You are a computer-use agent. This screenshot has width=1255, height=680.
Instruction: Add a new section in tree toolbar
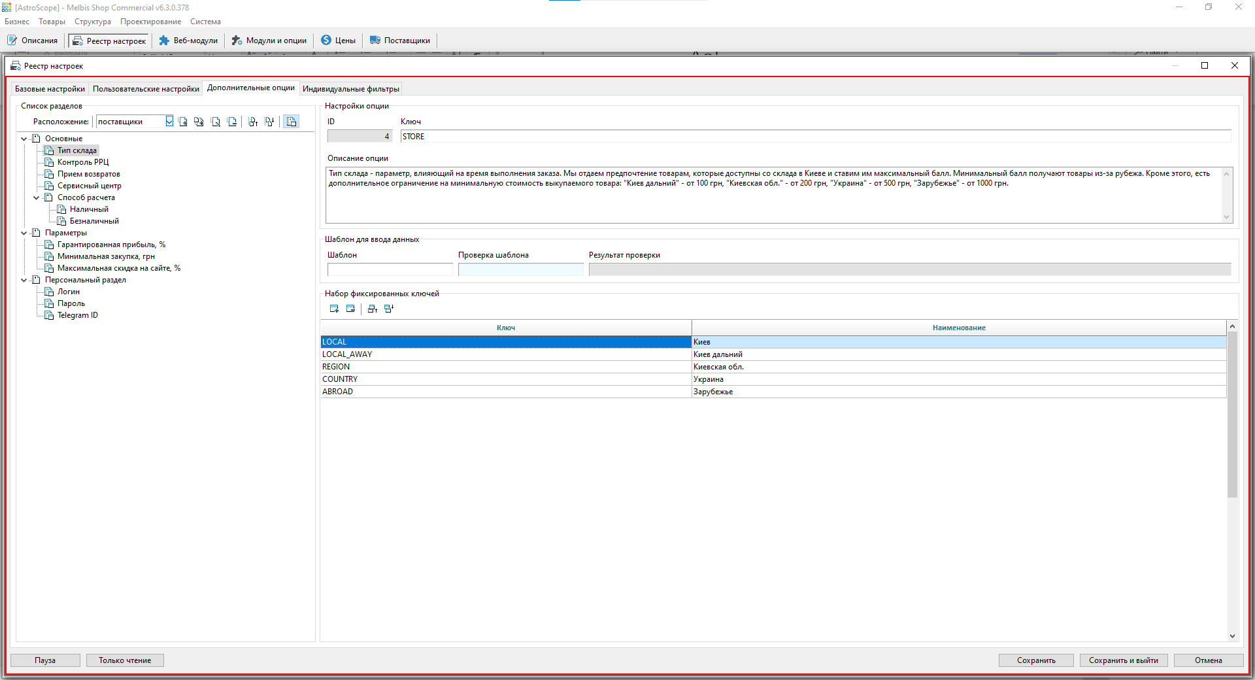pos(183,122)
